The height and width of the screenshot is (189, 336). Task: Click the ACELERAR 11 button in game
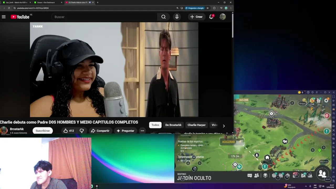point(232,142)
